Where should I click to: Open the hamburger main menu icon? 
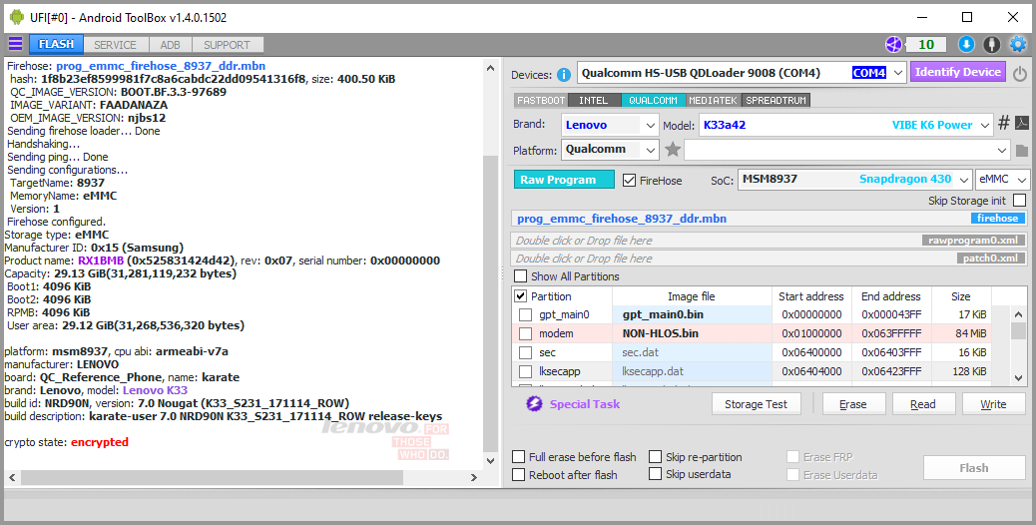point(15,44)
